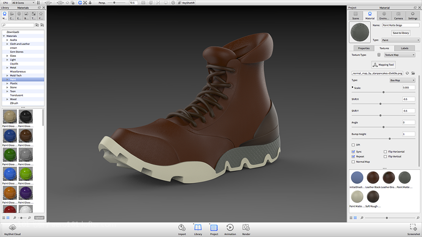Browse for texture file using folder icon
This screenshot has width=422, height=237.
point(413,73)
